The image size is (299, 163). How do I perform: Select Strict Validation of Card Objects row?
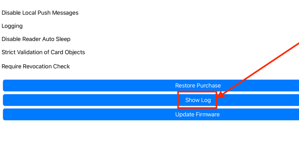coord(43,52)
